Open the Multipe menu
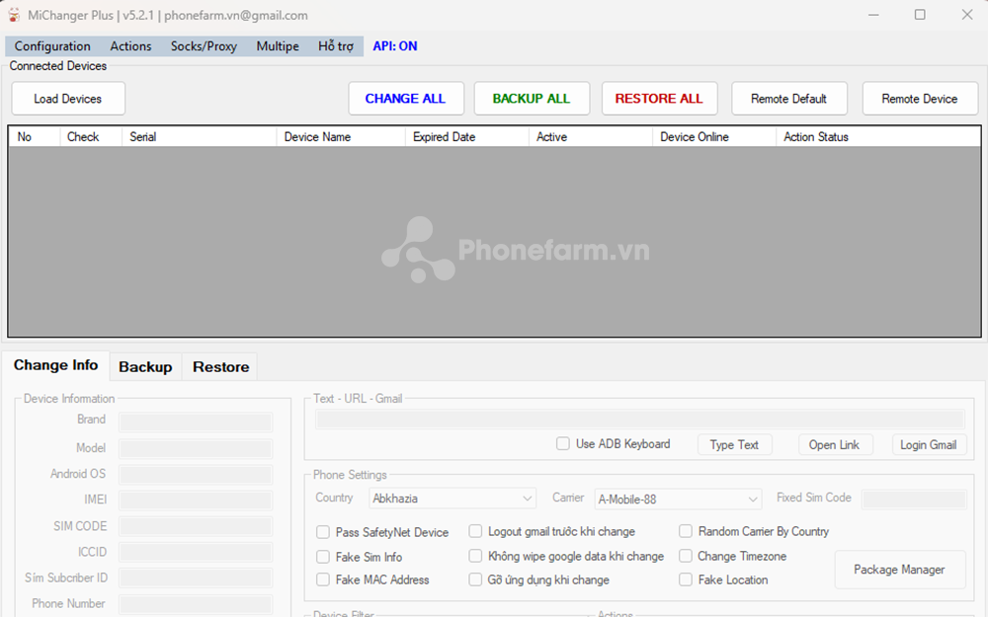This screenshot has height=617, width=988. point(278,46)
